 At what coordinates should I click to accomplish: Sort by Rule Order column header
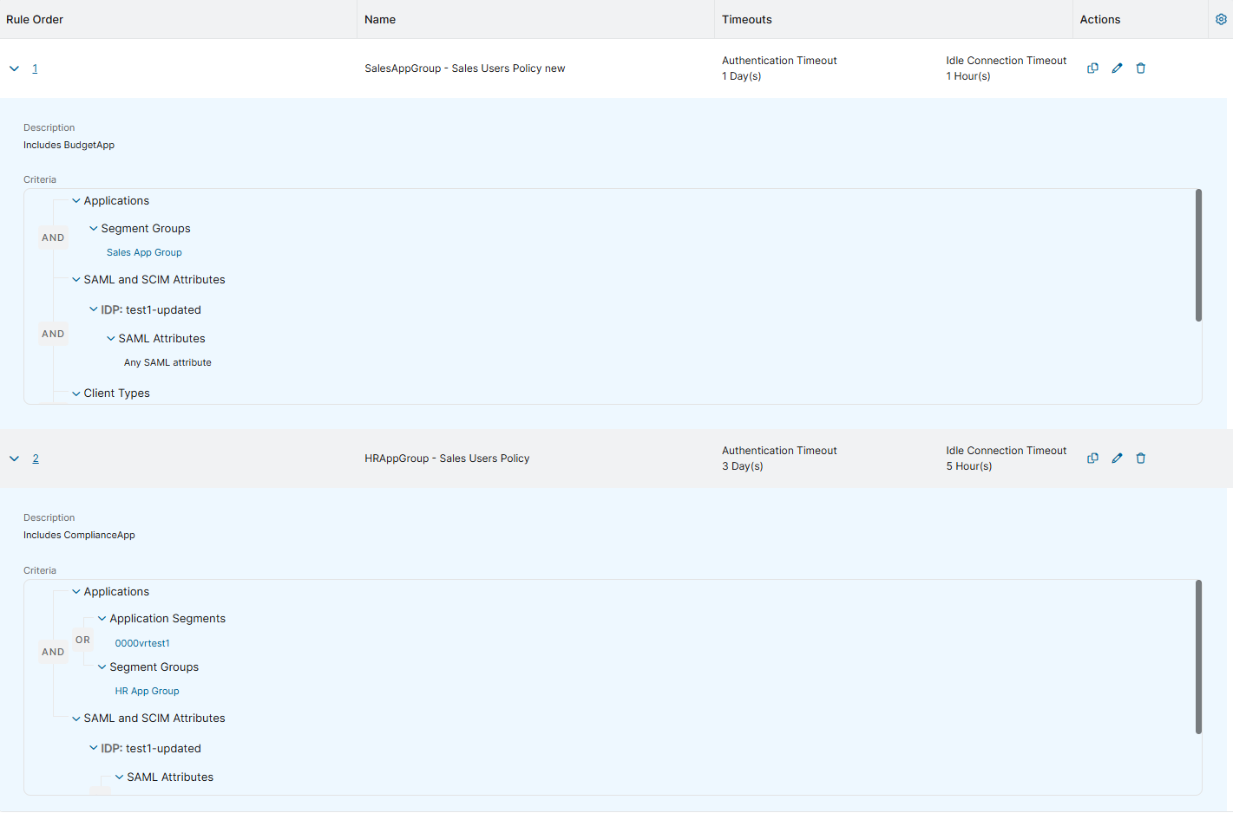coord(35,19)
